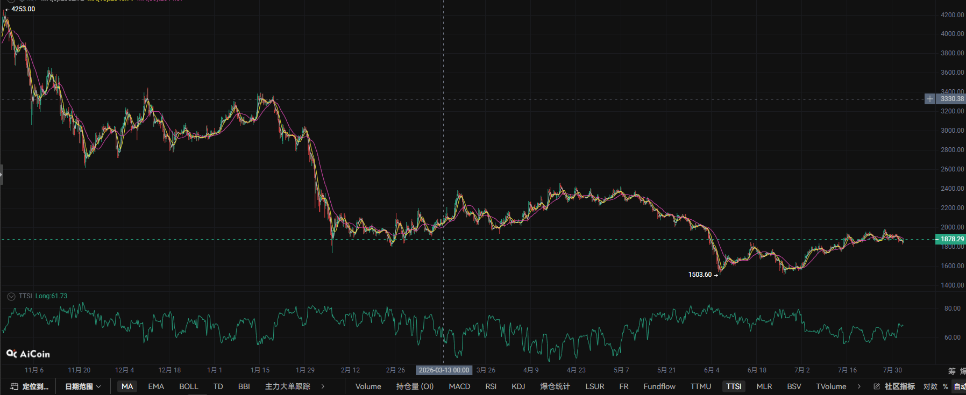This screenshot has width=966, height=395.
Task: Add the MACD sub-indicator
Action: [459, 386]
